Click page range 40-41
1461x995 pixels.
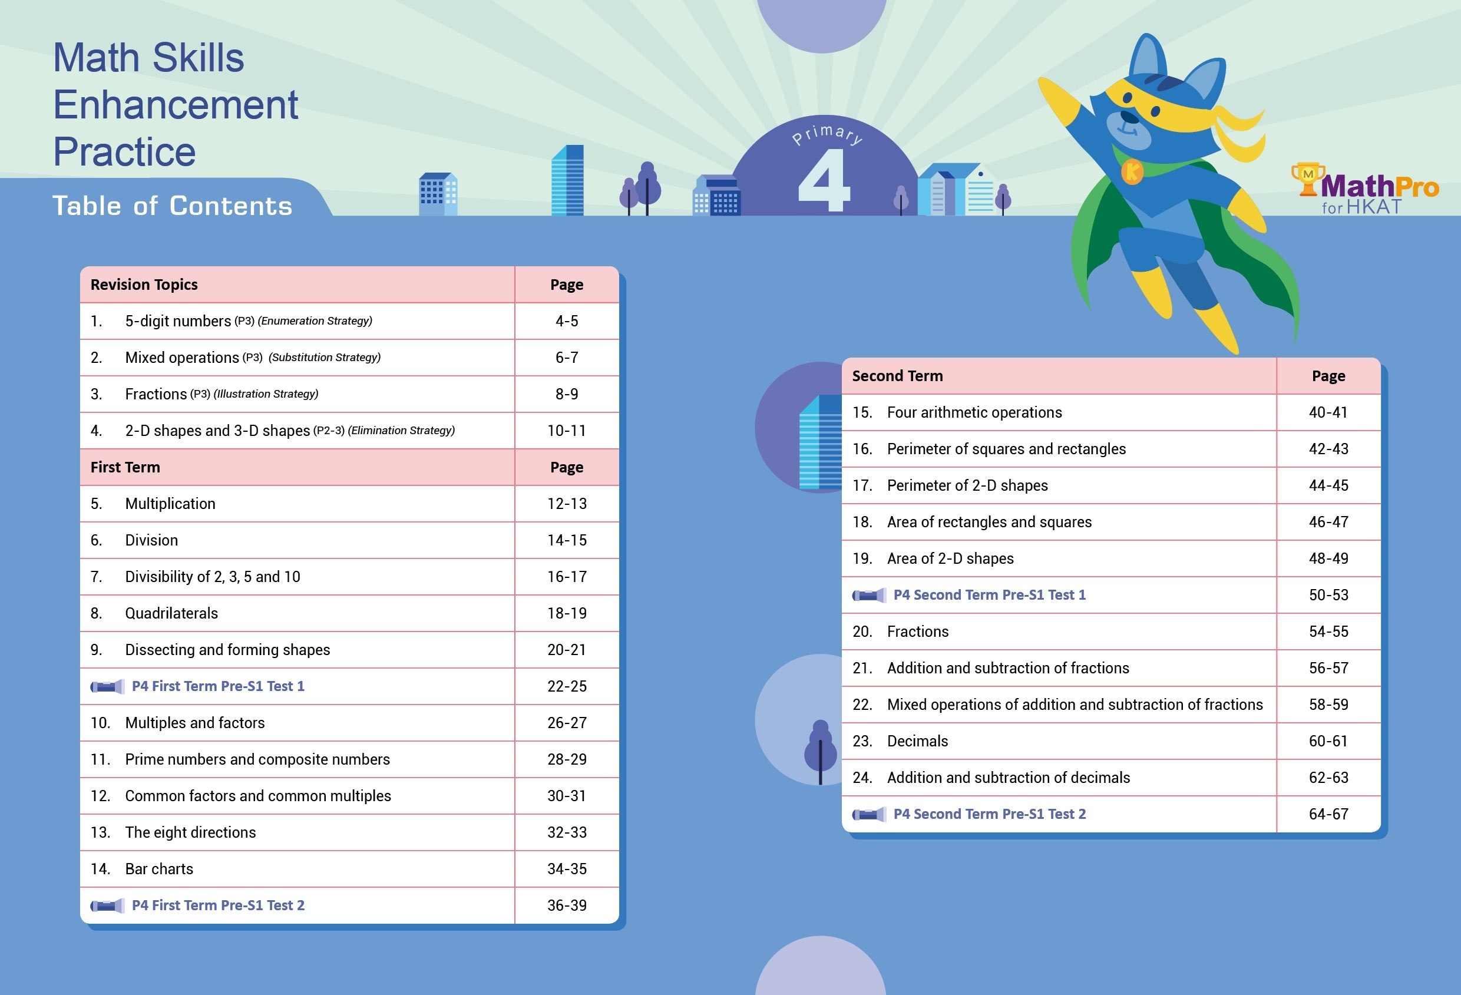1328,412
